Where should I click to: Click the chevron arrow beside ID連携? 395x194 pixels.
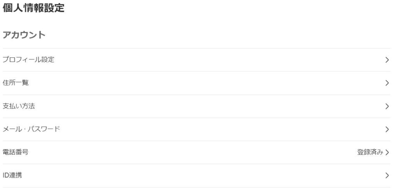pos(387,176)
